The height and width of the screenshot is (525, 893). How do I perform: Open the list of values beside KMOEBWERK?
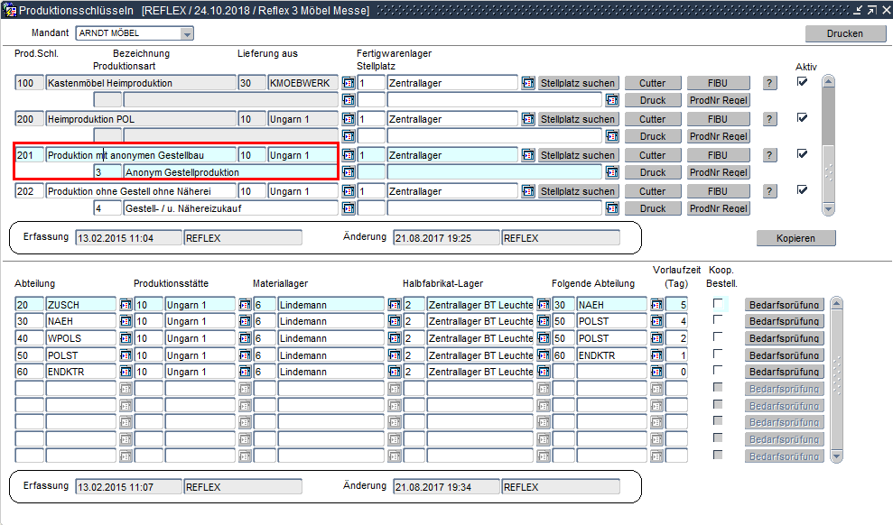(348, 83)
